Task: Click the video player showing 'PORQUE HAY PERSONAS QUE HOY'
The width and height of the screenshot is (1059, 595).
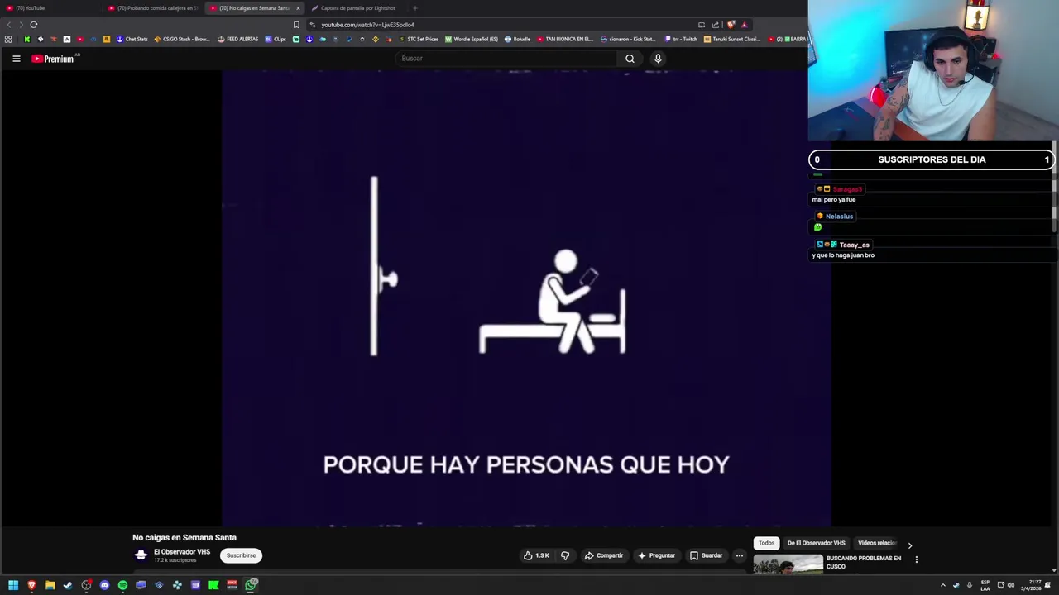Action: tap(526, 297)
